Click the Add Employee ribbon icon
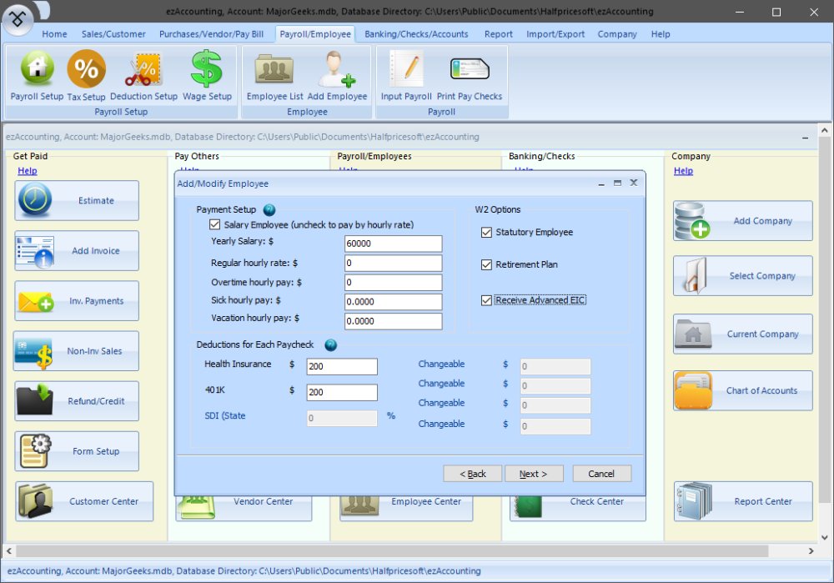This screenshot has height=583, width=834. [337, 75]
